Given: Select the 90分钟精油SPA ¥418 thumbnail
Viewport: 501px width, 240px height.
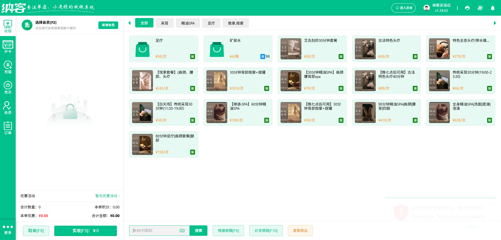Looking at the screenshot, I should click(x=365, y=113).
